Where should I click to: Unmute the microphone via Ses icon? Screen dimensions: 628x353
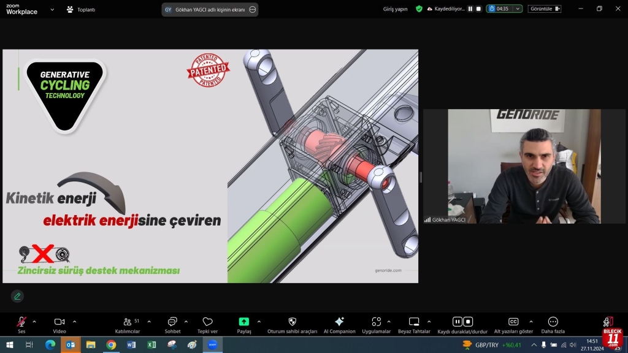tap(21, 322)
